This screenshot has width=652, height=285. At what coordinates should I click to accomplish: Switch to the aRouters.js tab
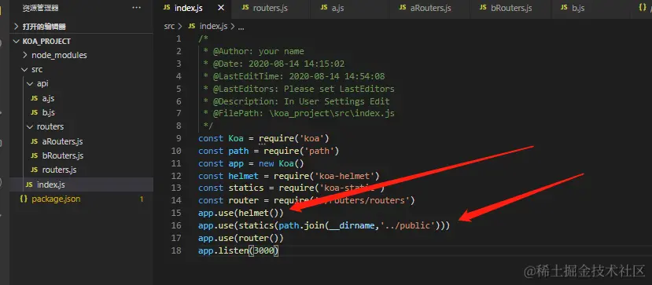click(430, 8)
